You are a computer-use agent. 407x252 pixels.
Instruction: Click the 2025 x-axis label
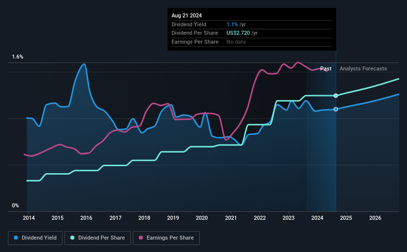point(346,218)
